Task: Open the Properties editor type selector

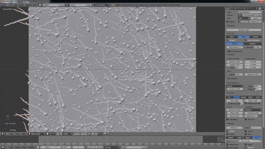Action: point(228,8)
